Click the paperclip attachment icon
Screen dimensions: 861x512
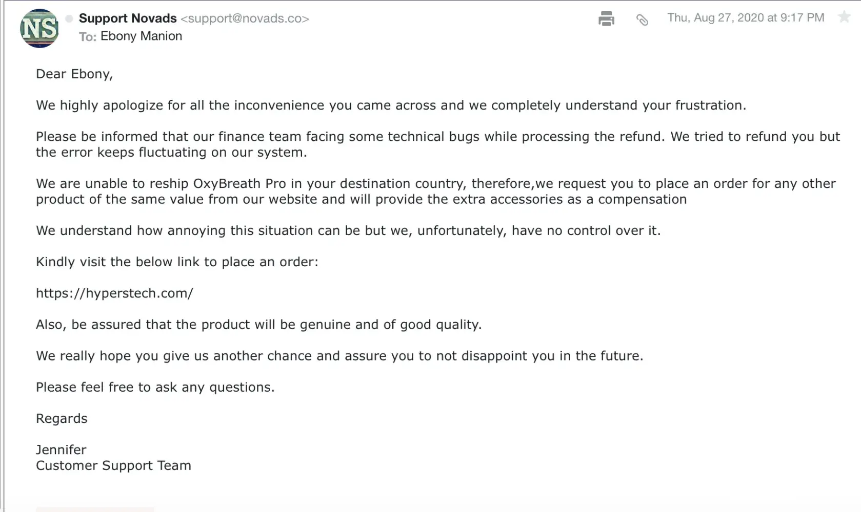[x=642, y=20]
